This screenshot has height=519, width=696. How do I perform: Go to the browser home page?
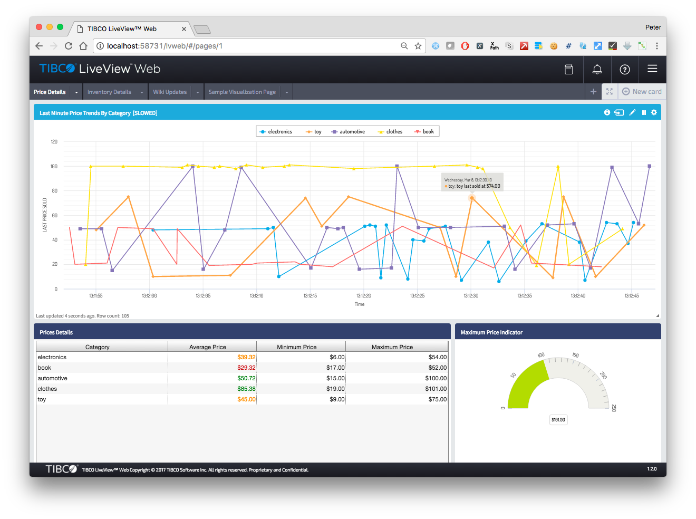click(83, 46)
